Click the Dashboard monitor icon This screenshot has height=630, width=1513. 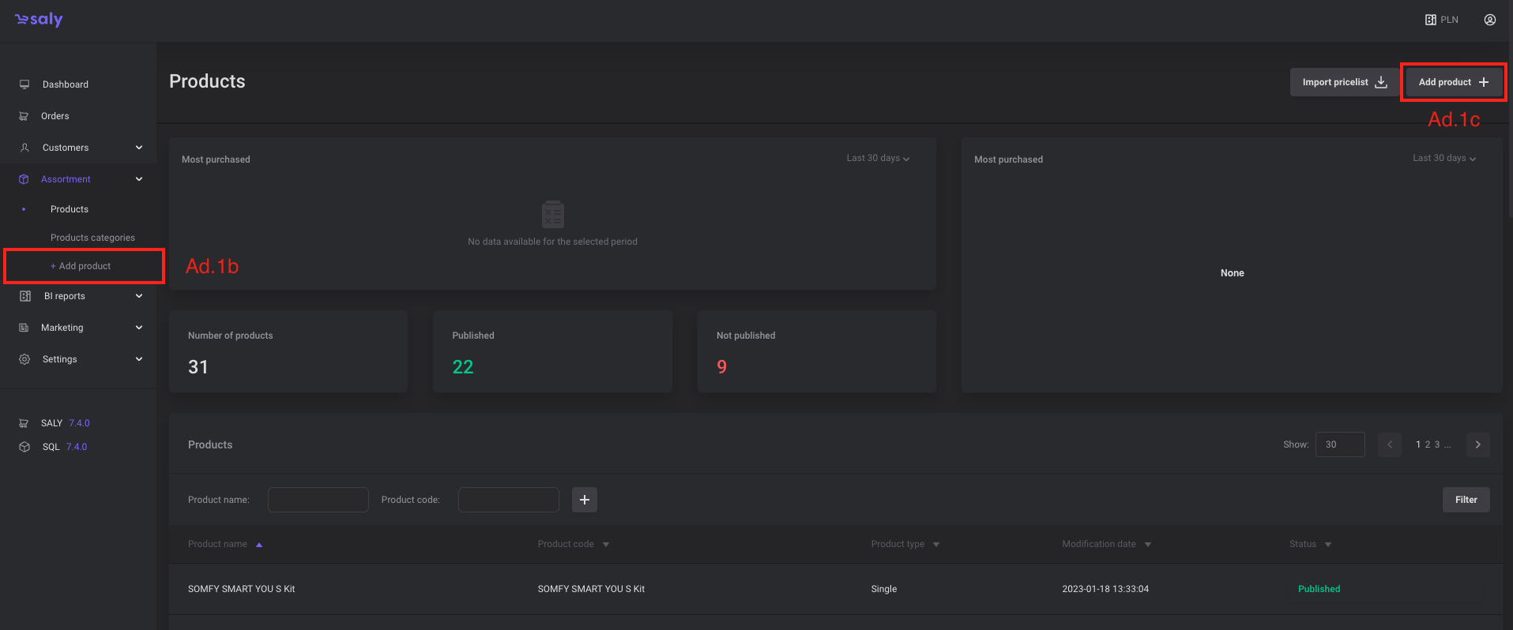[24, 84]
